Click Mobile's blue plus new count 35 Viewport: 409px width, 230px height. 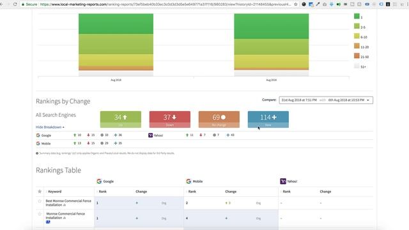[118, 143]
